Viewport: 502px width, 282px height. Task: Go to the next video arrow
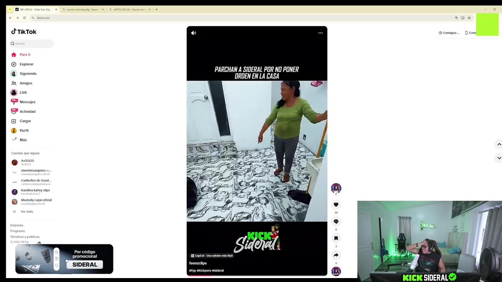[499, 158]
